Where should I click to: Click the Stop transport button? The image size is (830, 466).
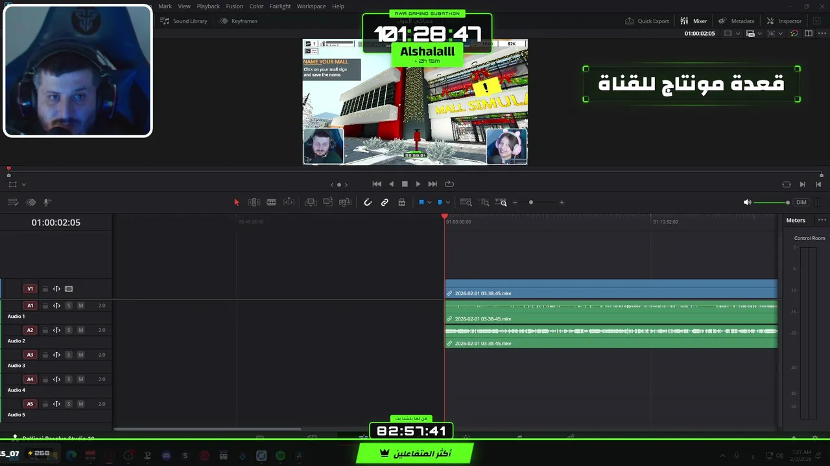point(405,184)
